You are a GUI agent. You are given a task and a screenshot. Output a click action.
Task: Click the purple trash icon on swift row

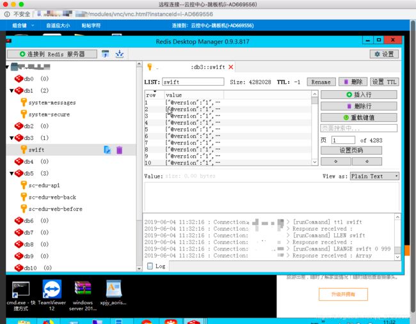[x=120, y=150]
